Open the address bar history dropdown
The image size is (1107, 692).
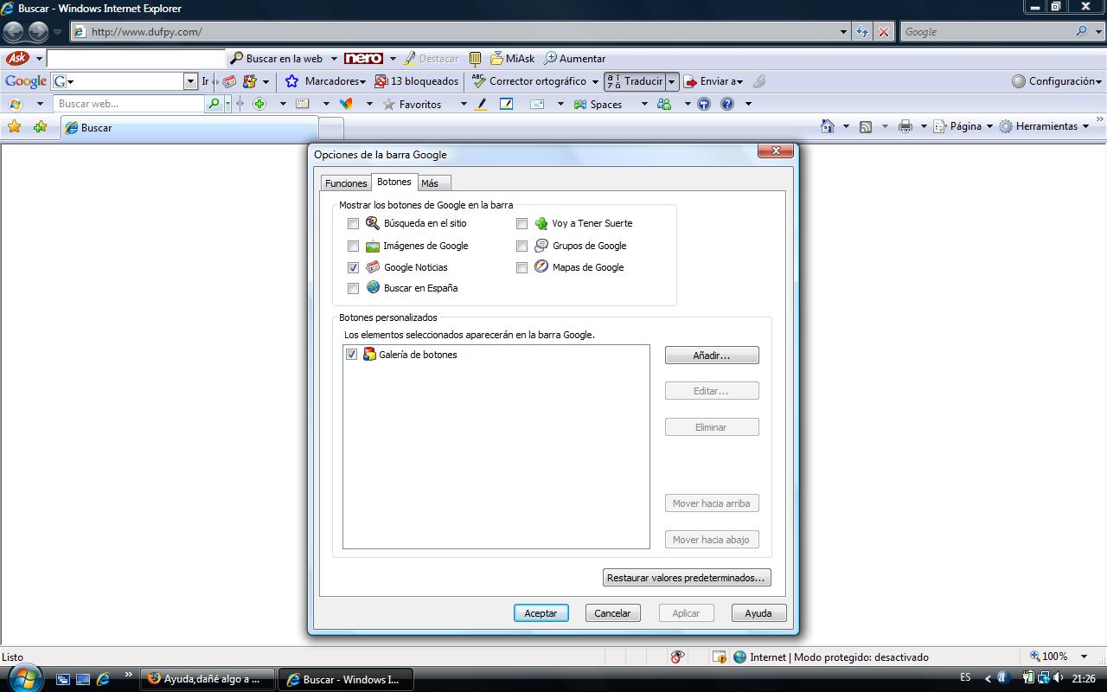tap(844, 32)
